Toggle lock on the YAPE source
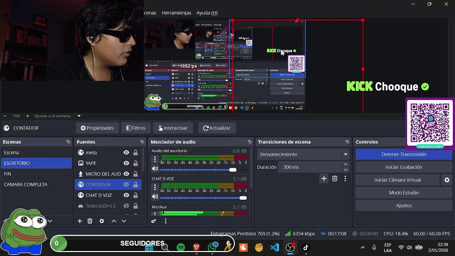The image size is (455, 256). click(135, 163)
